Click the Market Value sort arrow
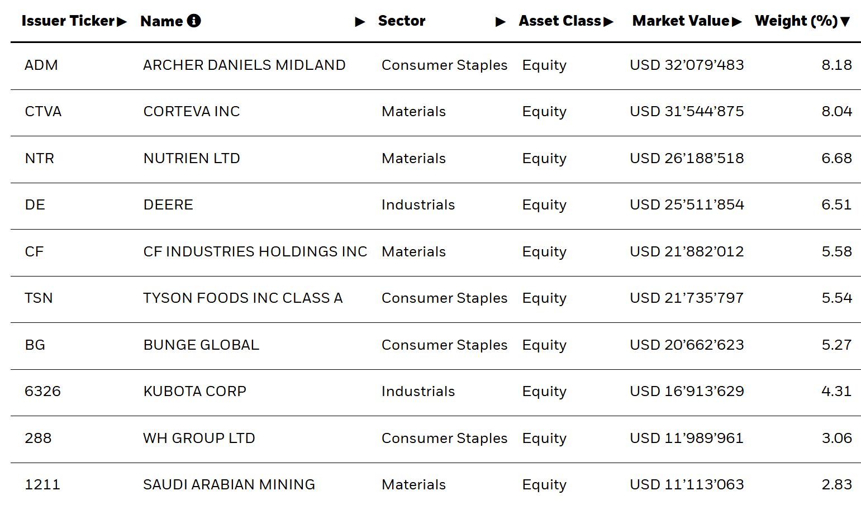 [737, 22]
